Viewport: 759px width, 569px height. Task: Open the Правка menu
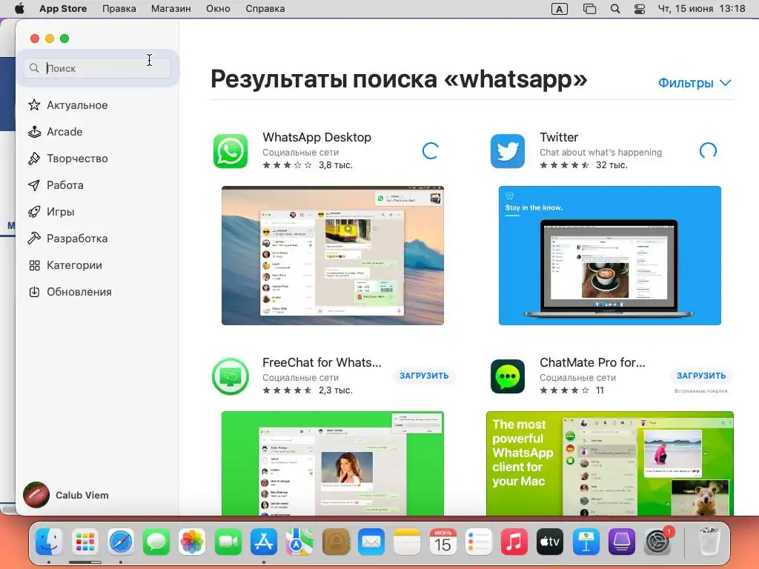pos(119,9)
